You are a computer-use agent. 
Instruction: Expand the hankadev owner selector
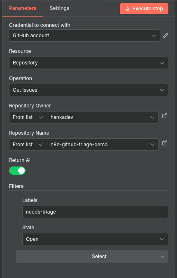(102, 117)
